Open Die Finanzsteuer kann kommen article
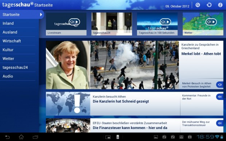 130,128
